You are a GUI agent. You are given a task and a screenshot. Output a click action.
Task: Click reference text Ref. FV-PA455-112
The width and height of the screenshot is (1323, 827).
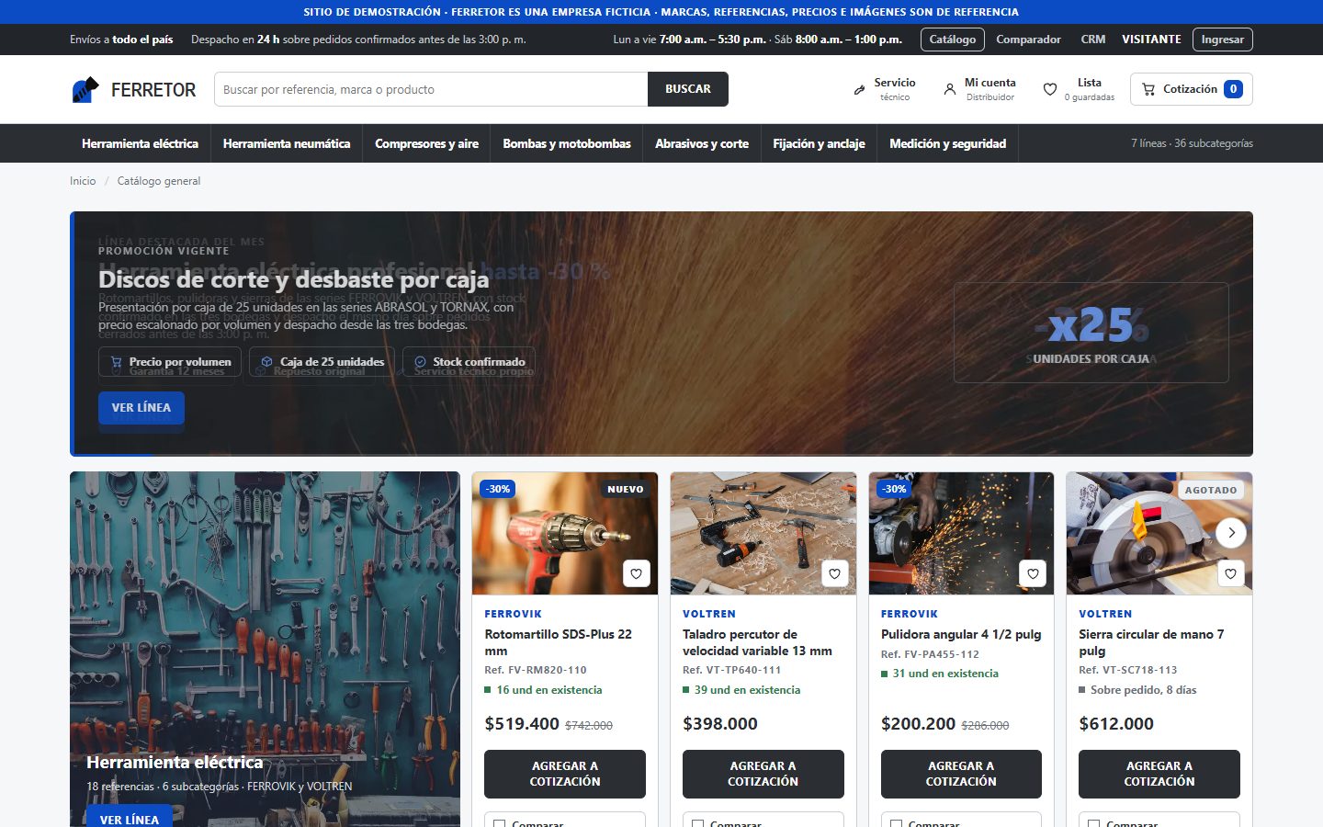[930, 654]
